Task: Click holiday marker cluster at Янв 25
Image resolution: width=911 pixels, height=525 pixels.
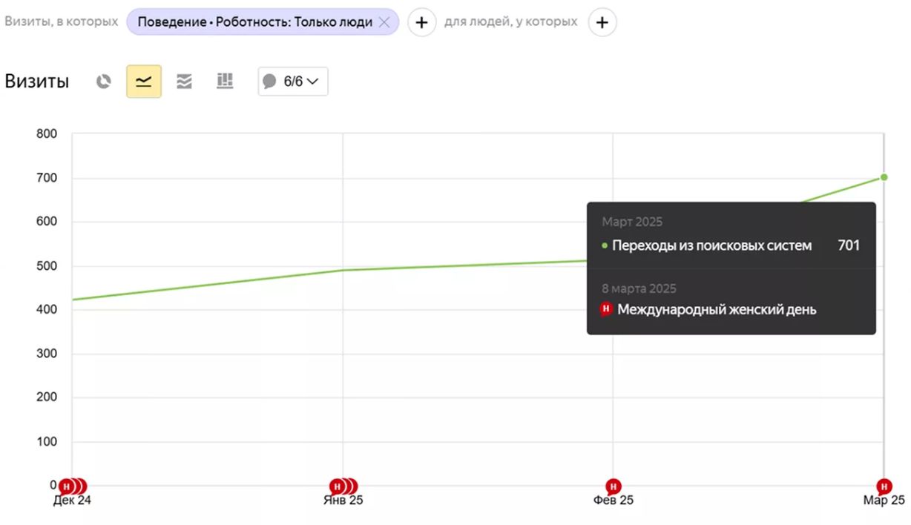Action: click(343, 486)
